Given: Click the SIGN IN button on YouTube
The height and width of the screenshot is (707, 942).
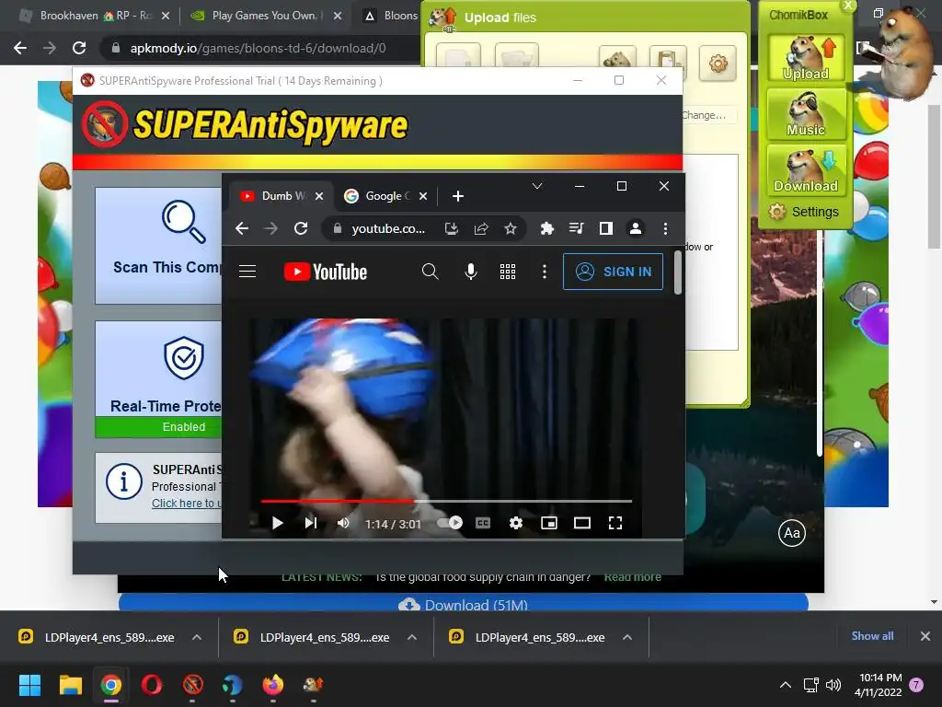Looking at the screenshot, I should (x=613, y=272).
